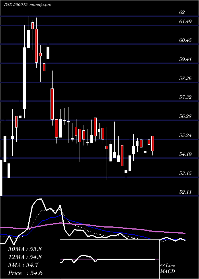Click the long red candle between 58 and 56.28

tap(52, 104)
